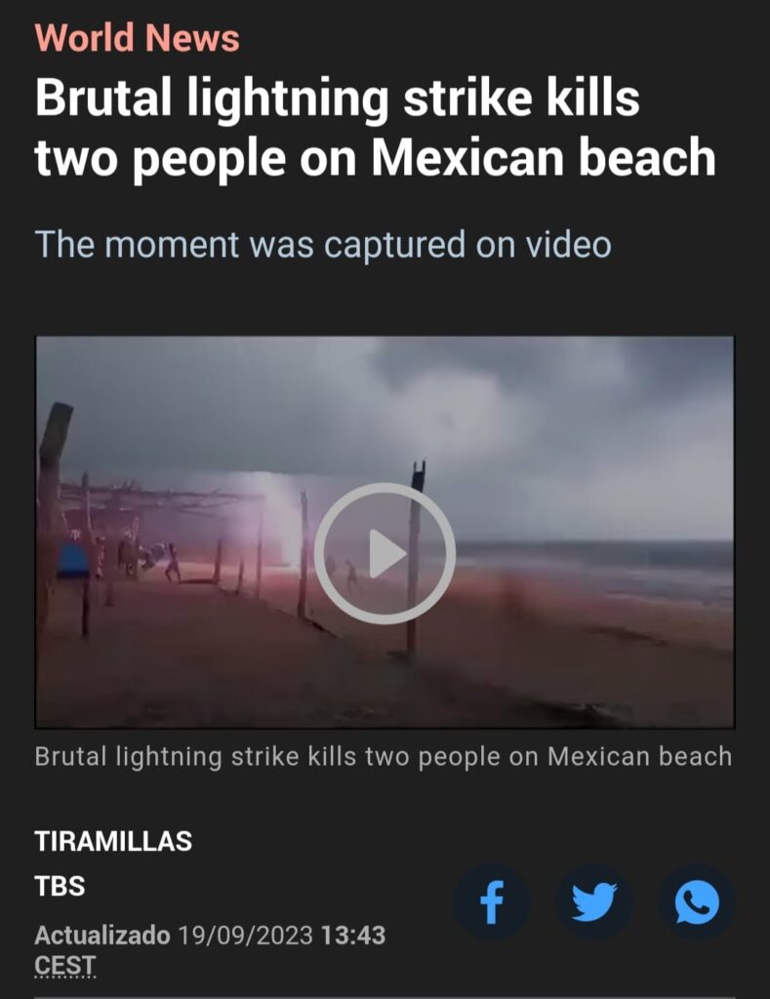The width and height of the screenshot is (770, 999).
Task: Share the article on Twitter
Action: pos(594,902)
